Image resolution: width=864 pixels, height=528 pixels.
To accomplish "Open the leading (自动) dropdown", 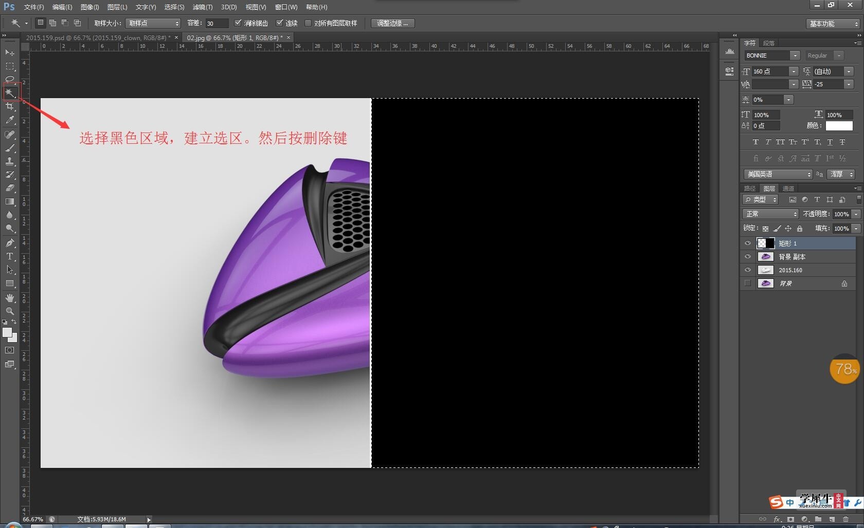I will pyautogui.click(x=849, y=71).
